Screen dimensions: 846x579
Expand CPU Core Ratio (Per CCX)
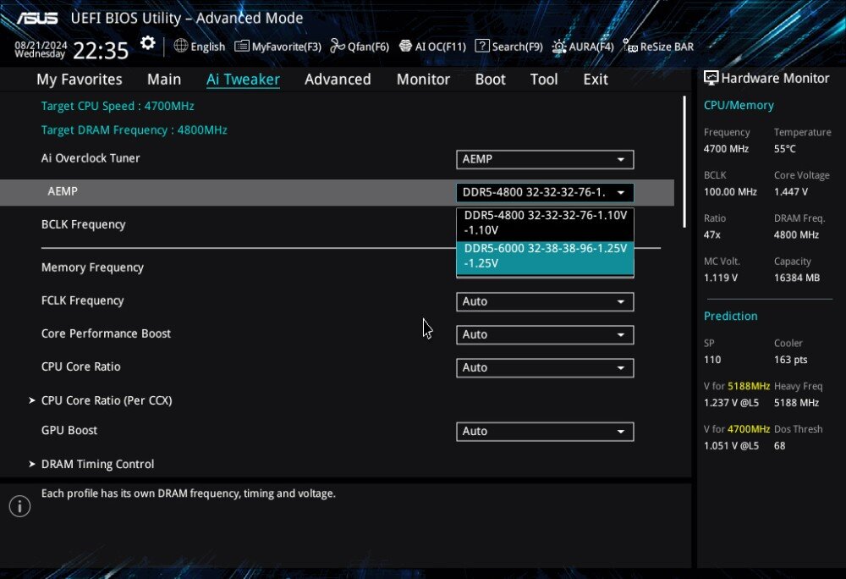(x=107, y=400)
